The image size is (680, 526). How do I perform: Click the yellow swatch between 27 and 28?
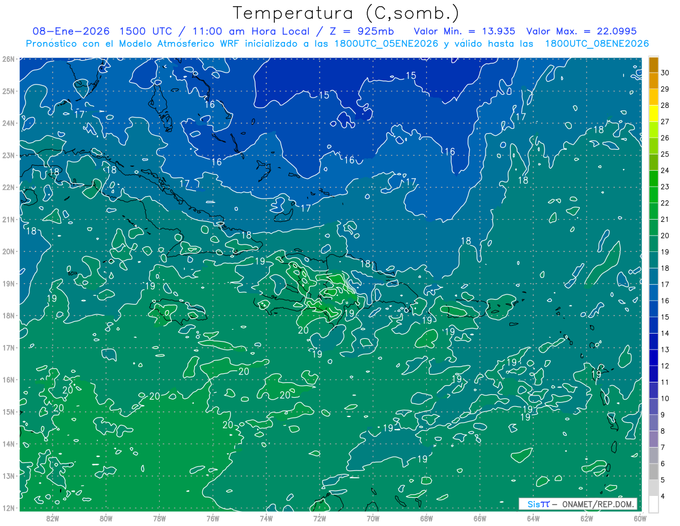click(x=653, y=113)
